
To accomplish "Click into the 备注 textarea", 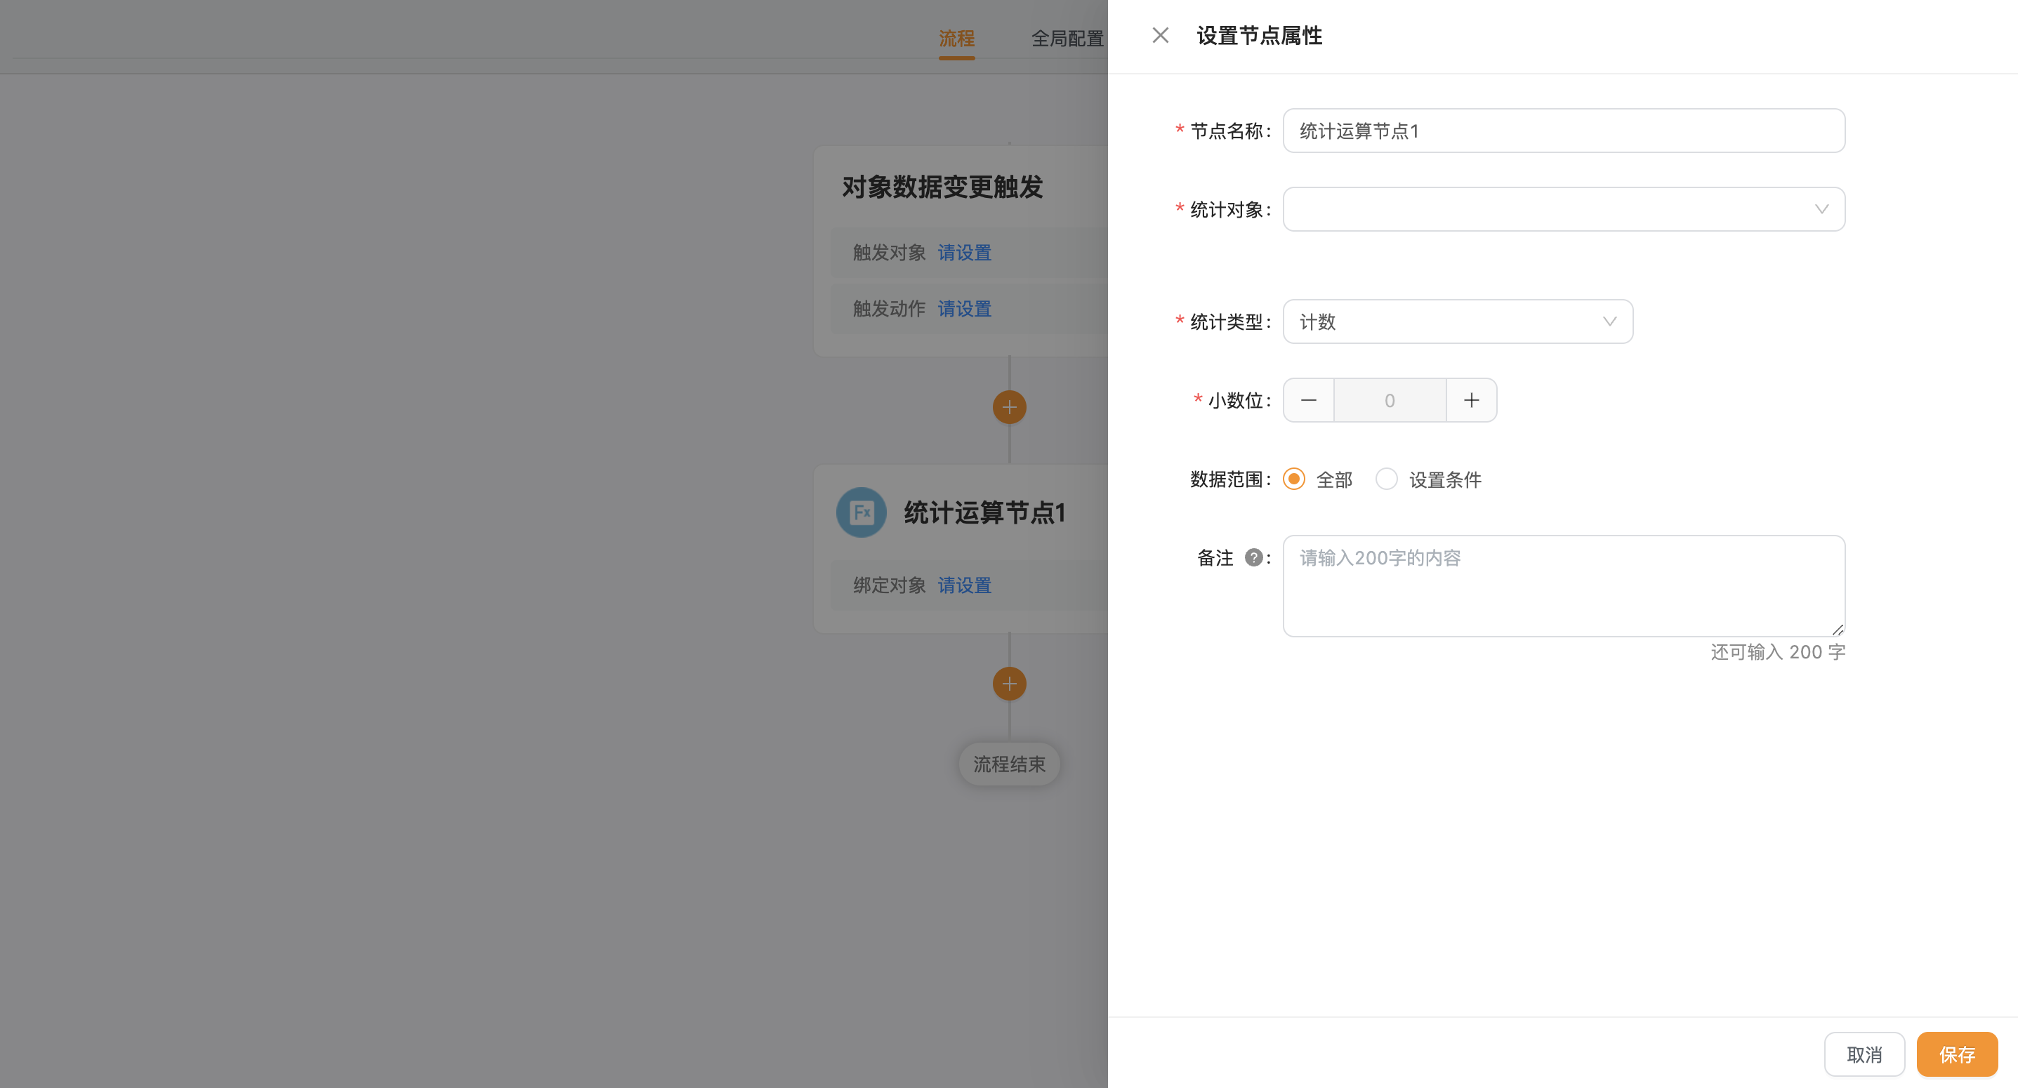I will tap(1564, 586).
